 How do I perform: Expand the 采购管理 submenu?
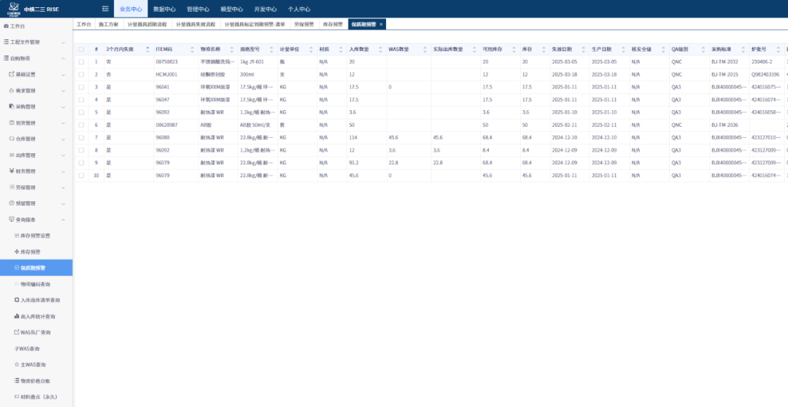coord(63,106)
